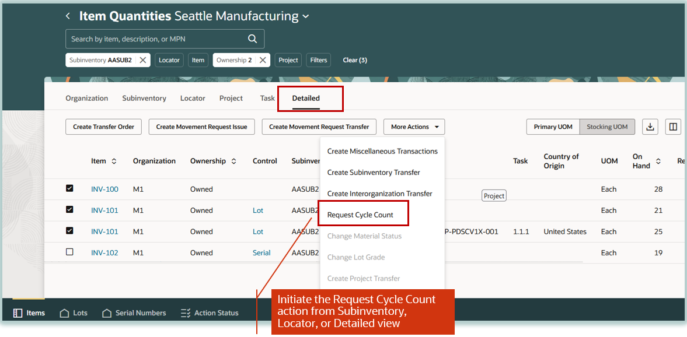Click Create Movement Request Issue button
Image resolution: width=687 pixels, height=337 pixels.
coord(201,127)
